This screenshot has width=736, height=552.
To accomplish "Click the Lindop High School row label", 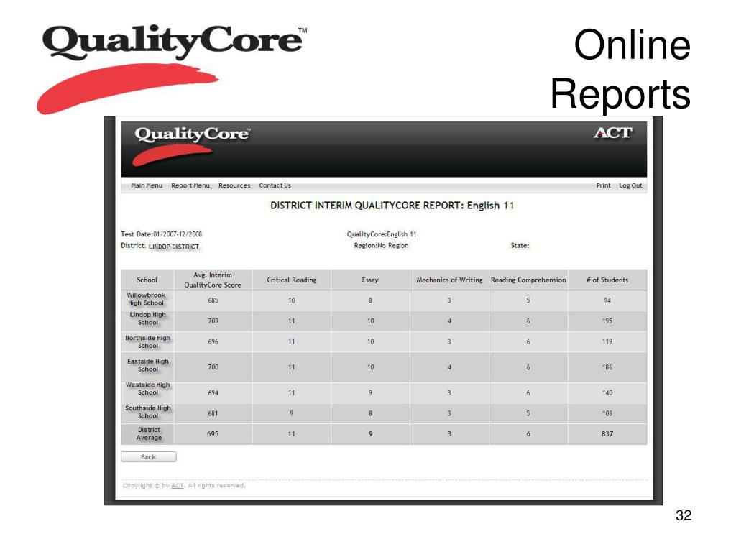I will [148, 318].
